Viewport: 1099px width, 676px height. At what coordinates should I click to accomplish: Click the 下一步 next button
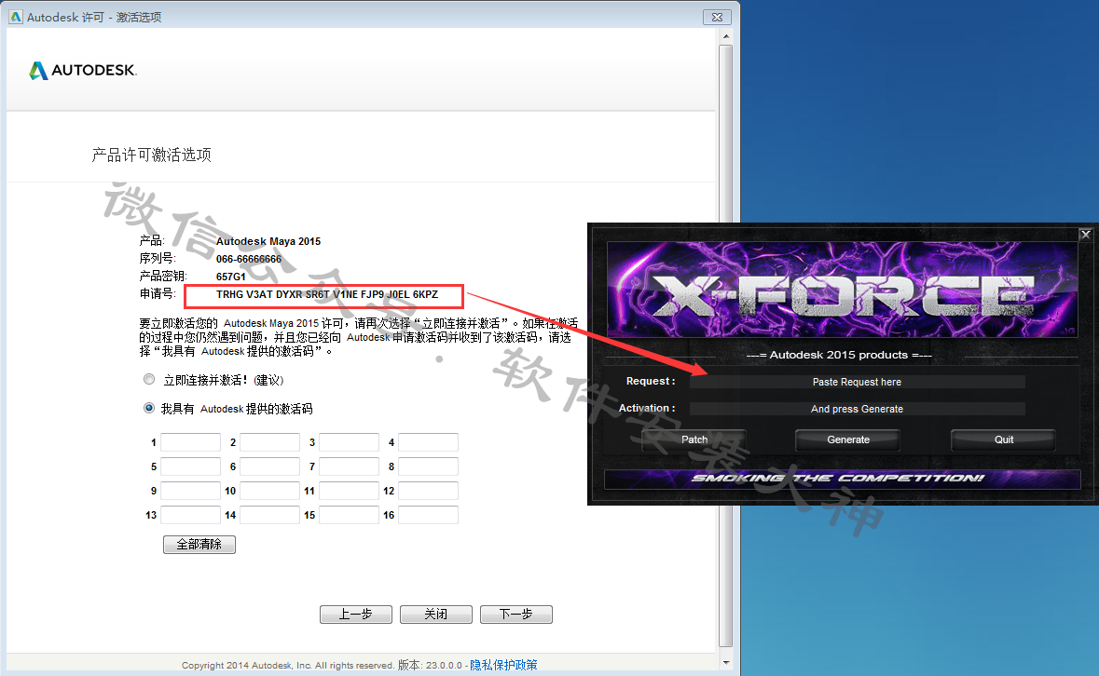click(x=515, y=615)
